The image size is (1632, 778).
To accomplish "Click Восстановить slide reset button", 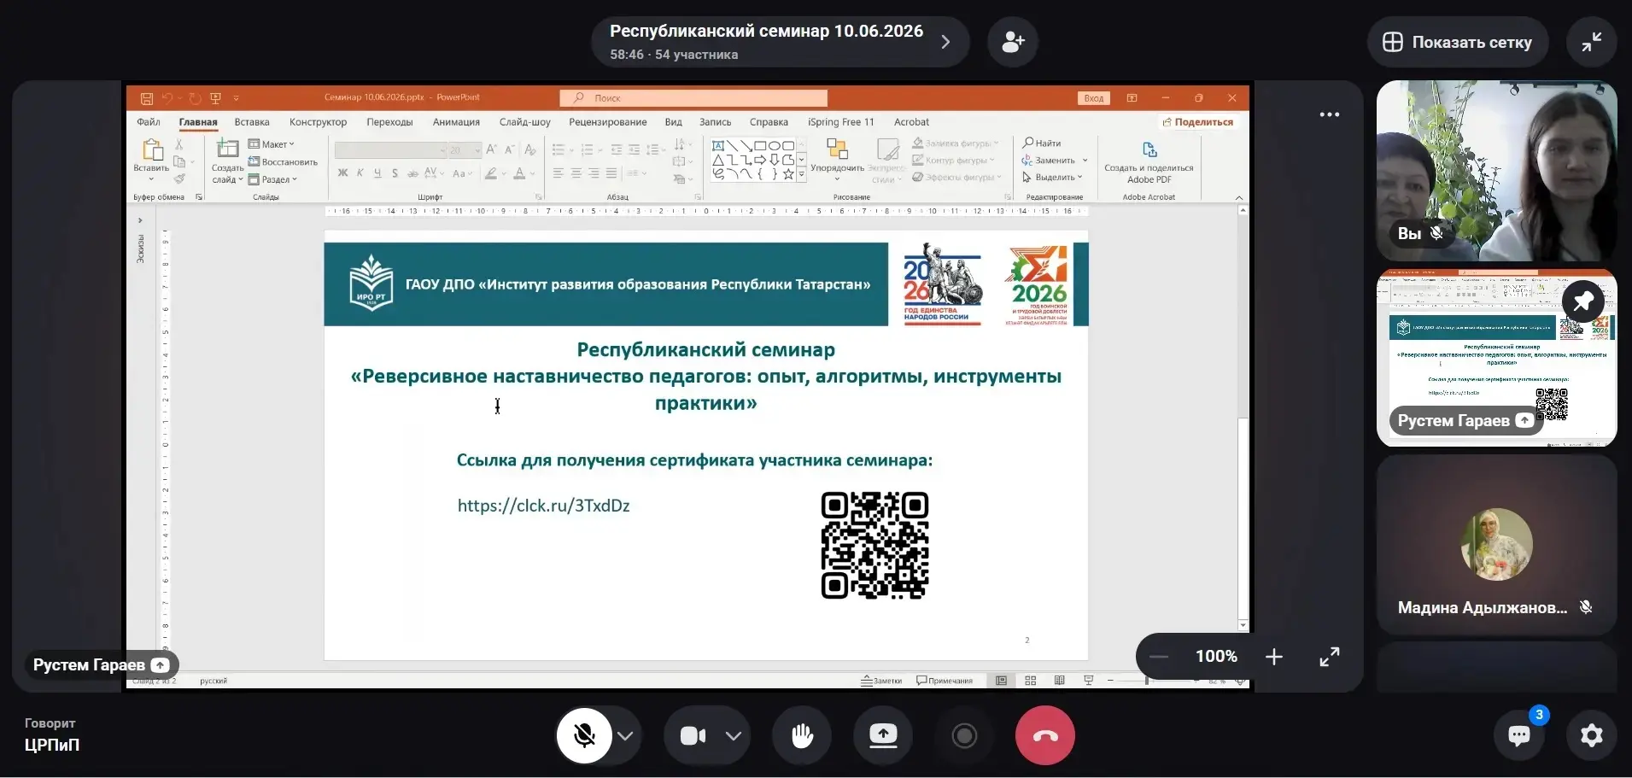I will (283, 162).
